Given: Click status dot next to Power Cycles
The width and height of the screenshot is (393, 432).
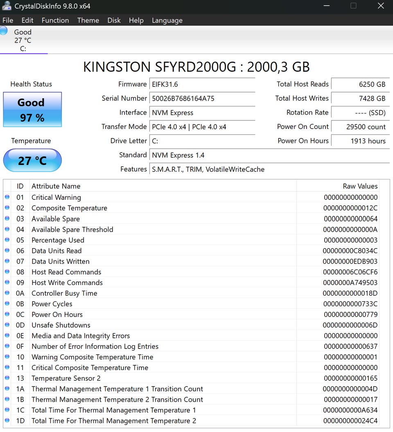Looking at the screenshot, I should pos(7,304).
